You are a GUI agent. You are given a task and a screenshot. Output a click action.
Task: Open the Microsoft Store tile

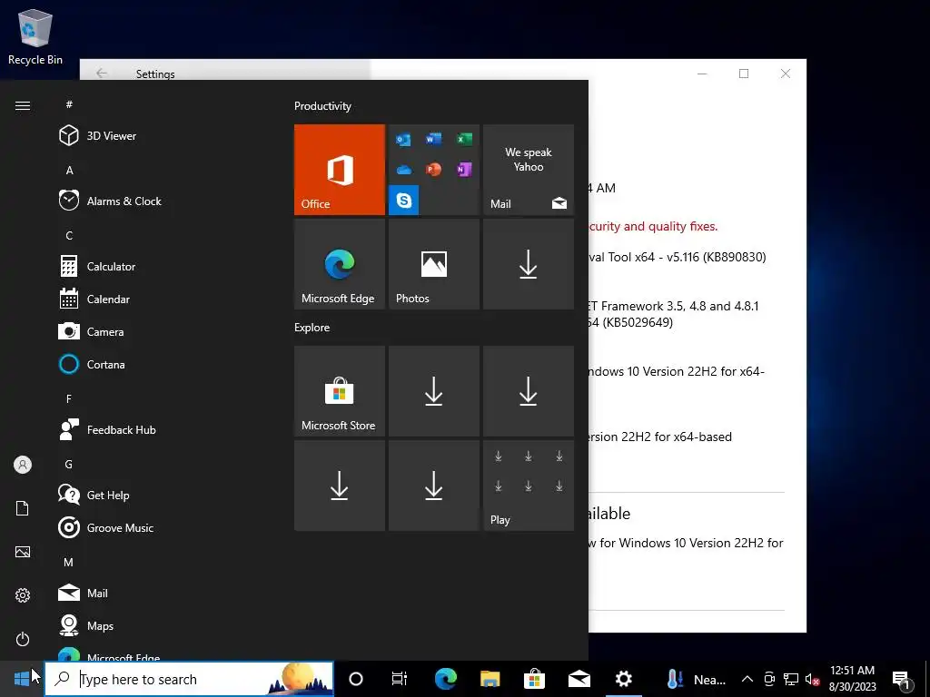[x=340, y=391]
